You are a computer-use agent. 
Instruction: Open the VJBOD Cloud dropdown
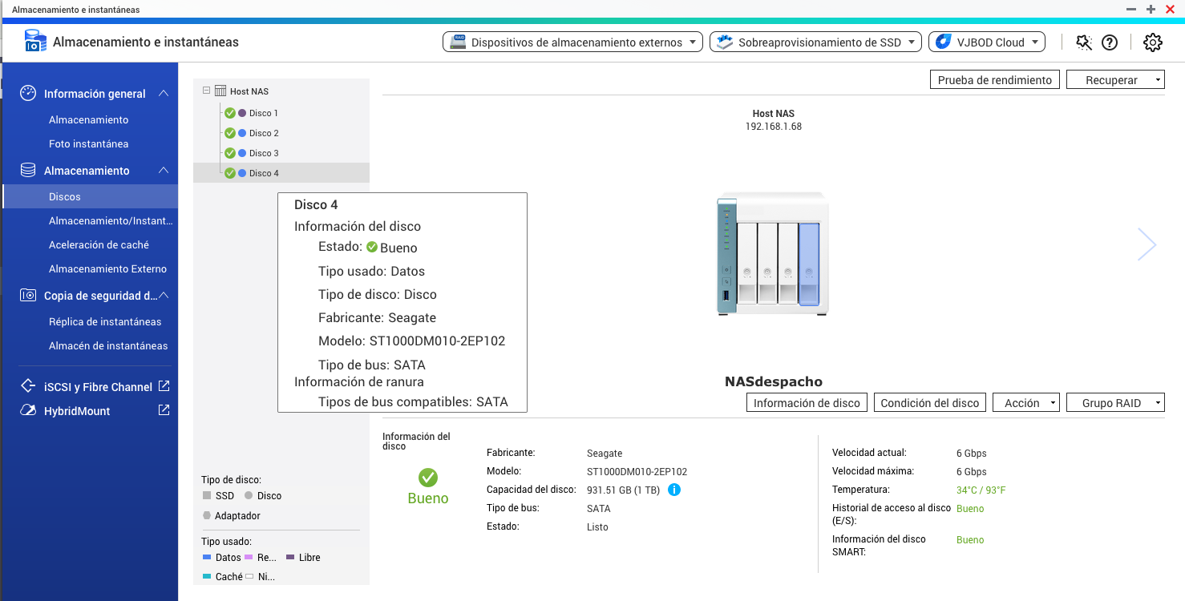coord(986,42)
